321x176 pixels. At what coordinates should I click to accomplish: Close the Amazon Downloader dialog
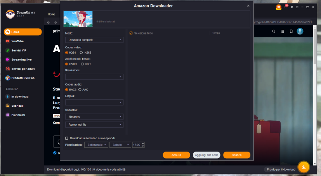[x=248, y=6]
